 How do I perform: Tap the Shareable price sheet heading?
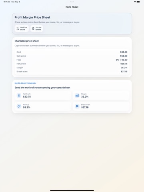tap(27, 41)
